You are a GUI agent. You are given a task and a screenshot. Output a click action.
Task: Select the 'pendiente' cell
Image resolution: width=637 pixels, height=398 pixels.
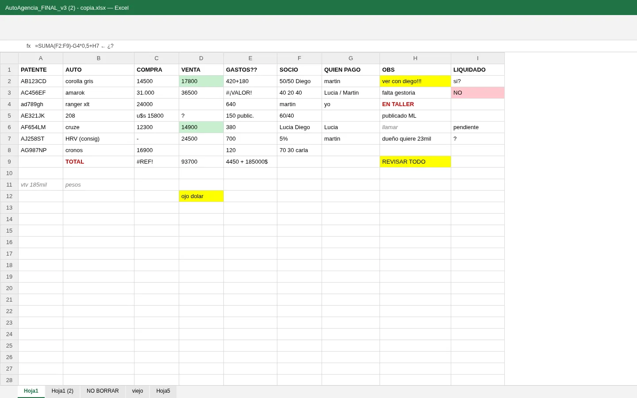[x=478, y=127]
